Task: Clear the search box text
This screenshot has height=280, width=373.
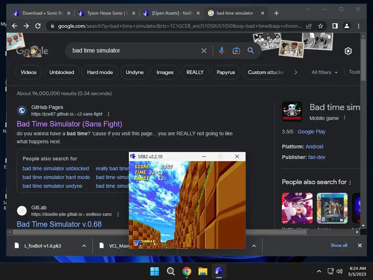Action: click(x=204, y=50)
